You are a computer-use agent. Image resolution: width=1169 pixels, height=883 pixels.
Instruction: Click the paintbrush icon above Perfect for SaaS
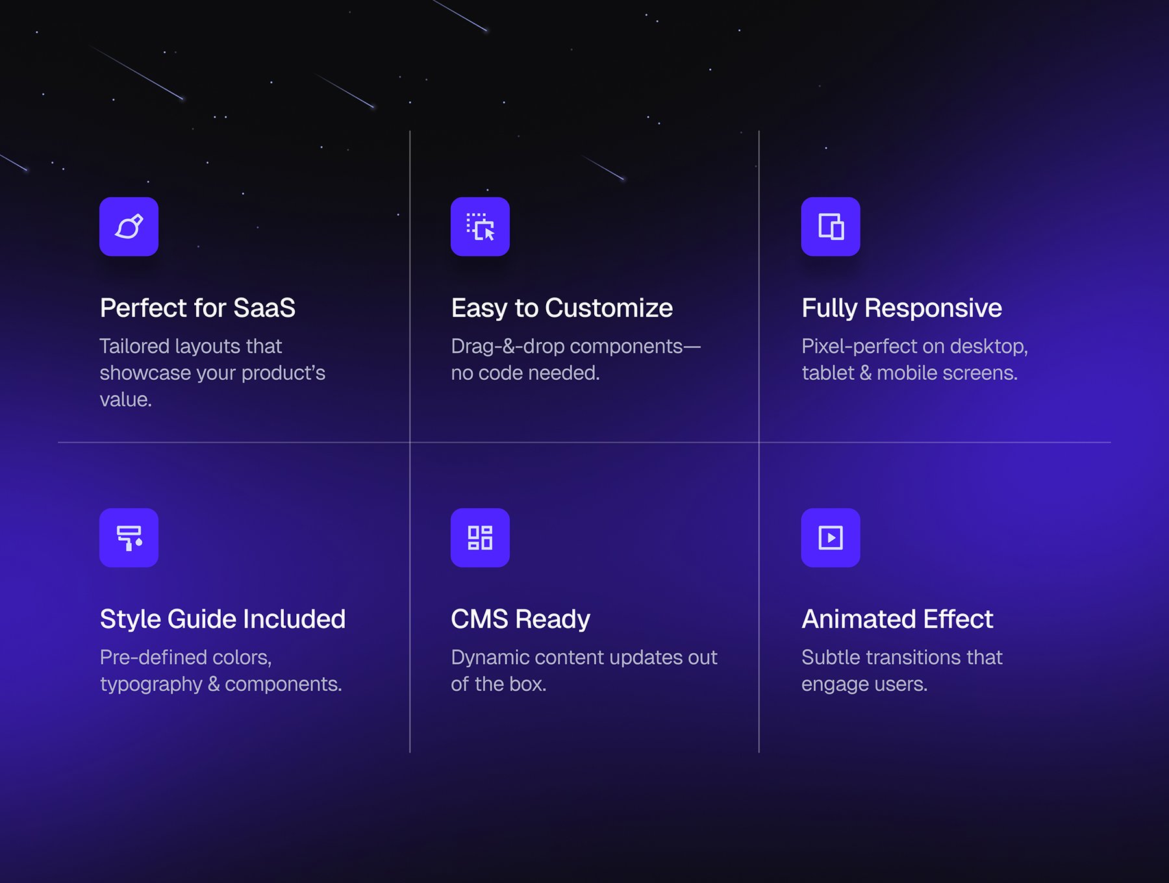(x=129, y=227)
